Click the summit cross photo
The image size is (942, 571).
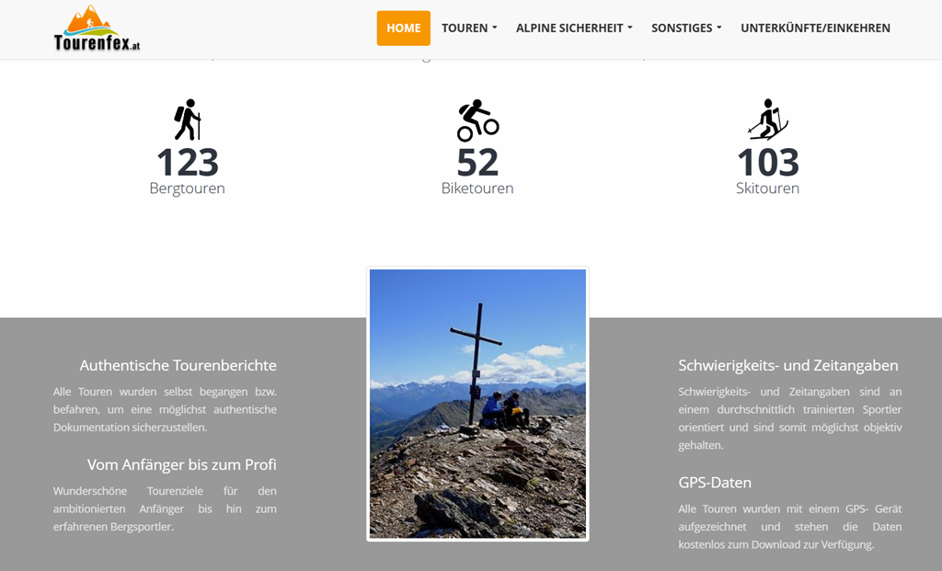tap(477, 404)
